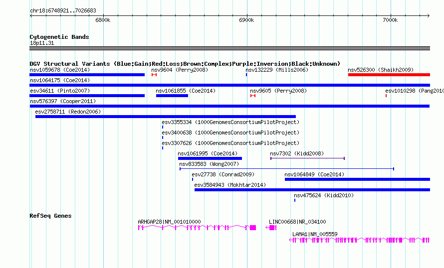Viewport: 444px width, 268px height.
Task: Click the esv1010298 variant label
Action: coord(415,91)
